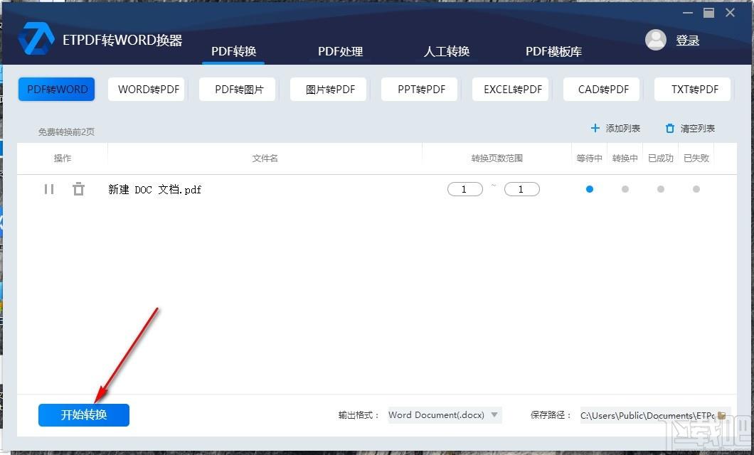Select the PPT转PDF conversion mode

(419, 90)
